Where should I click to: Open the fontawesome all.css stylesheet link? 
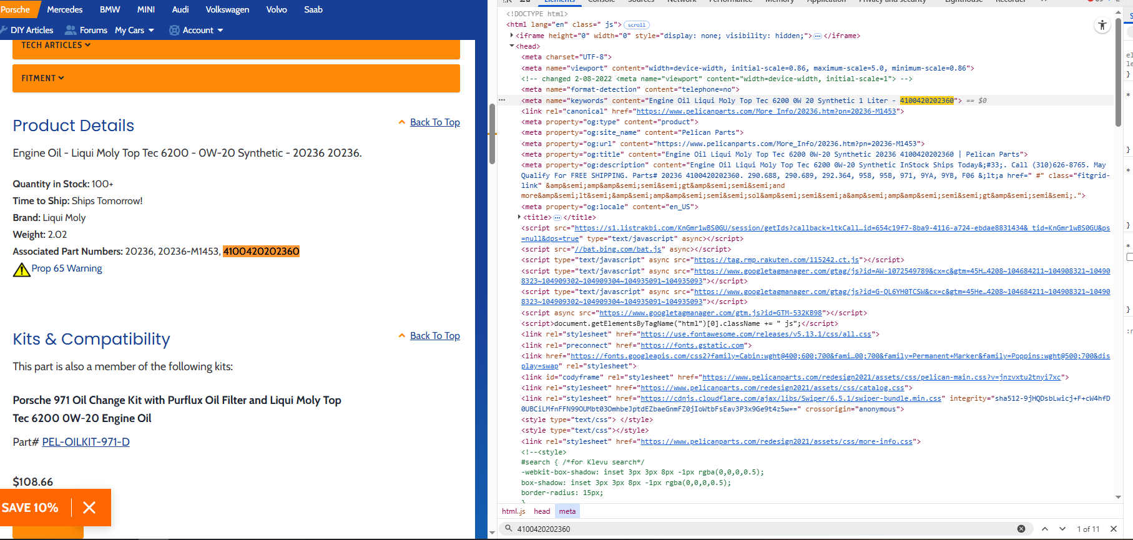click(756, 335)
